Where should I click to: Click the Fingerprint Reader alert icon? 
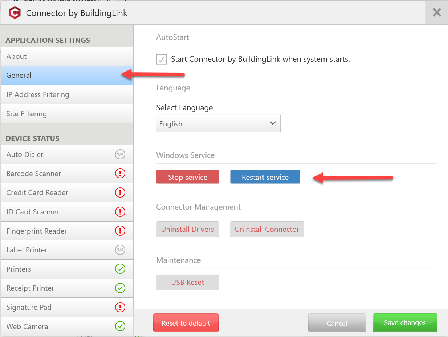point(120,231)
